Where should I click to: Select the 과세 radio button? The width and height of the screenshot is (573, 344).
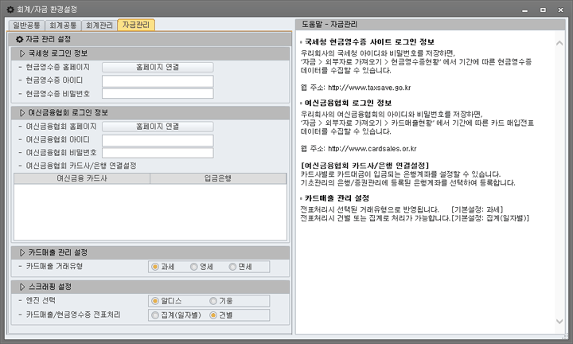[x=155, y=267]
